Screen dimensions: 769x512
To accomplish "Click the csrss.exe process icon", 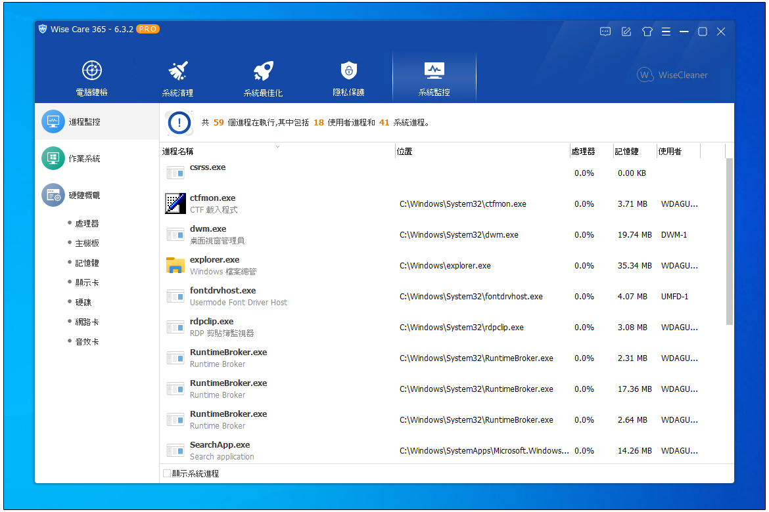I will pyautogui.click(x=175, y=173).
